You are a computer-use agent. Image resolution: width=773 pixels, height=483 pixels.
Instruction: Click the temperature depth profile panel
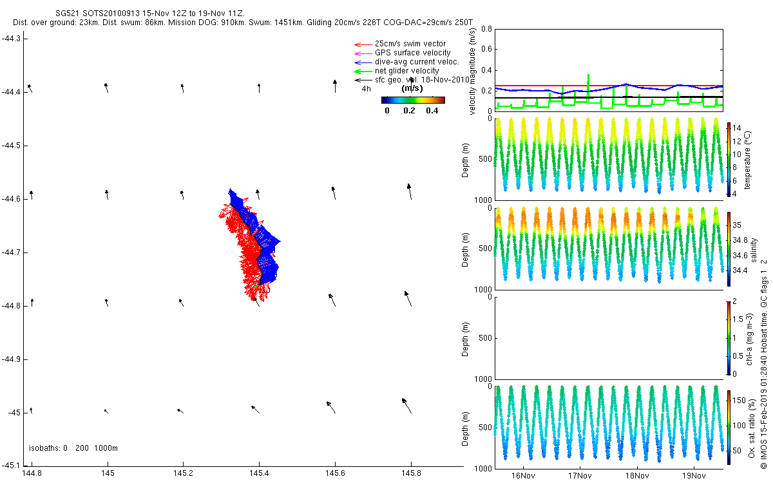(609, 159)
